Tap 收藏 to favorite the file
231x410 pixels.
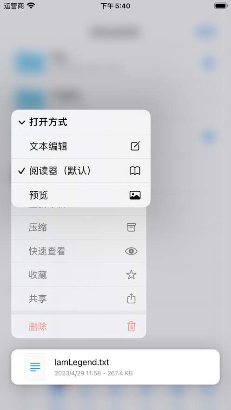tap(79, 275)
